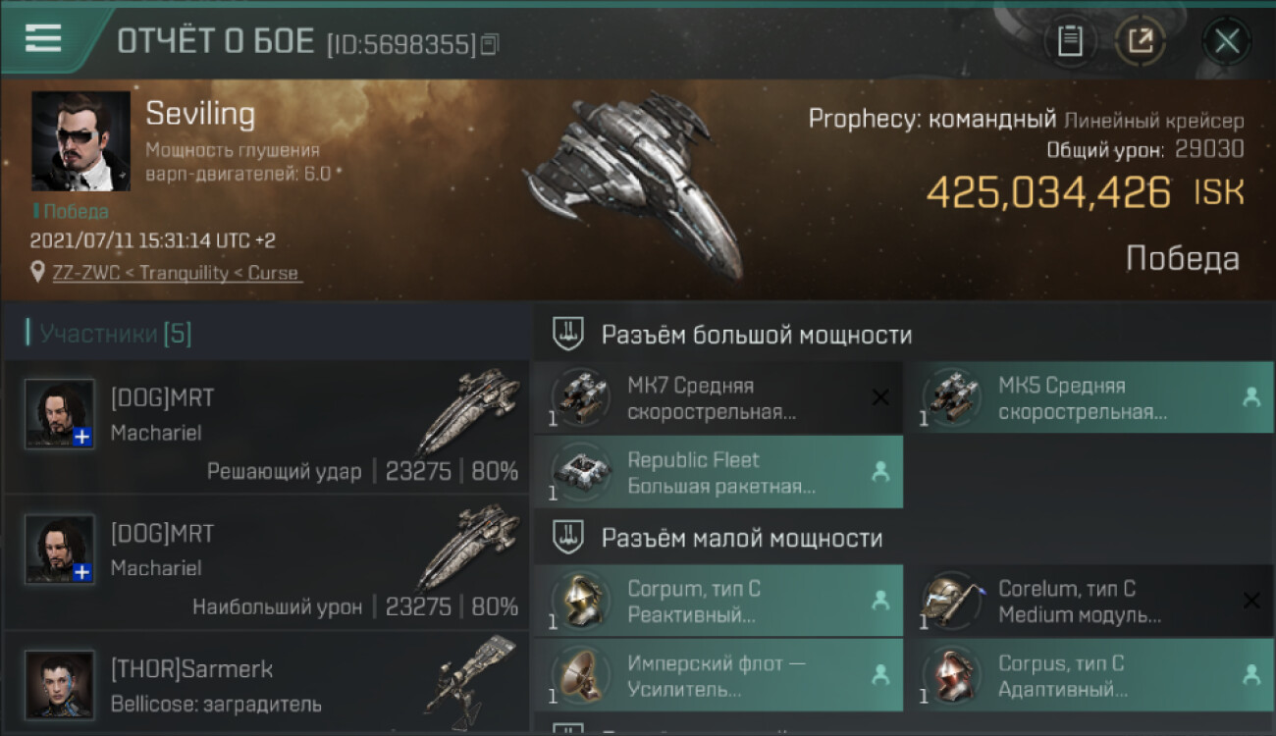Screen dimensions: 1276x736
Task: Share the battle report via export icon
Action: 1141,41
